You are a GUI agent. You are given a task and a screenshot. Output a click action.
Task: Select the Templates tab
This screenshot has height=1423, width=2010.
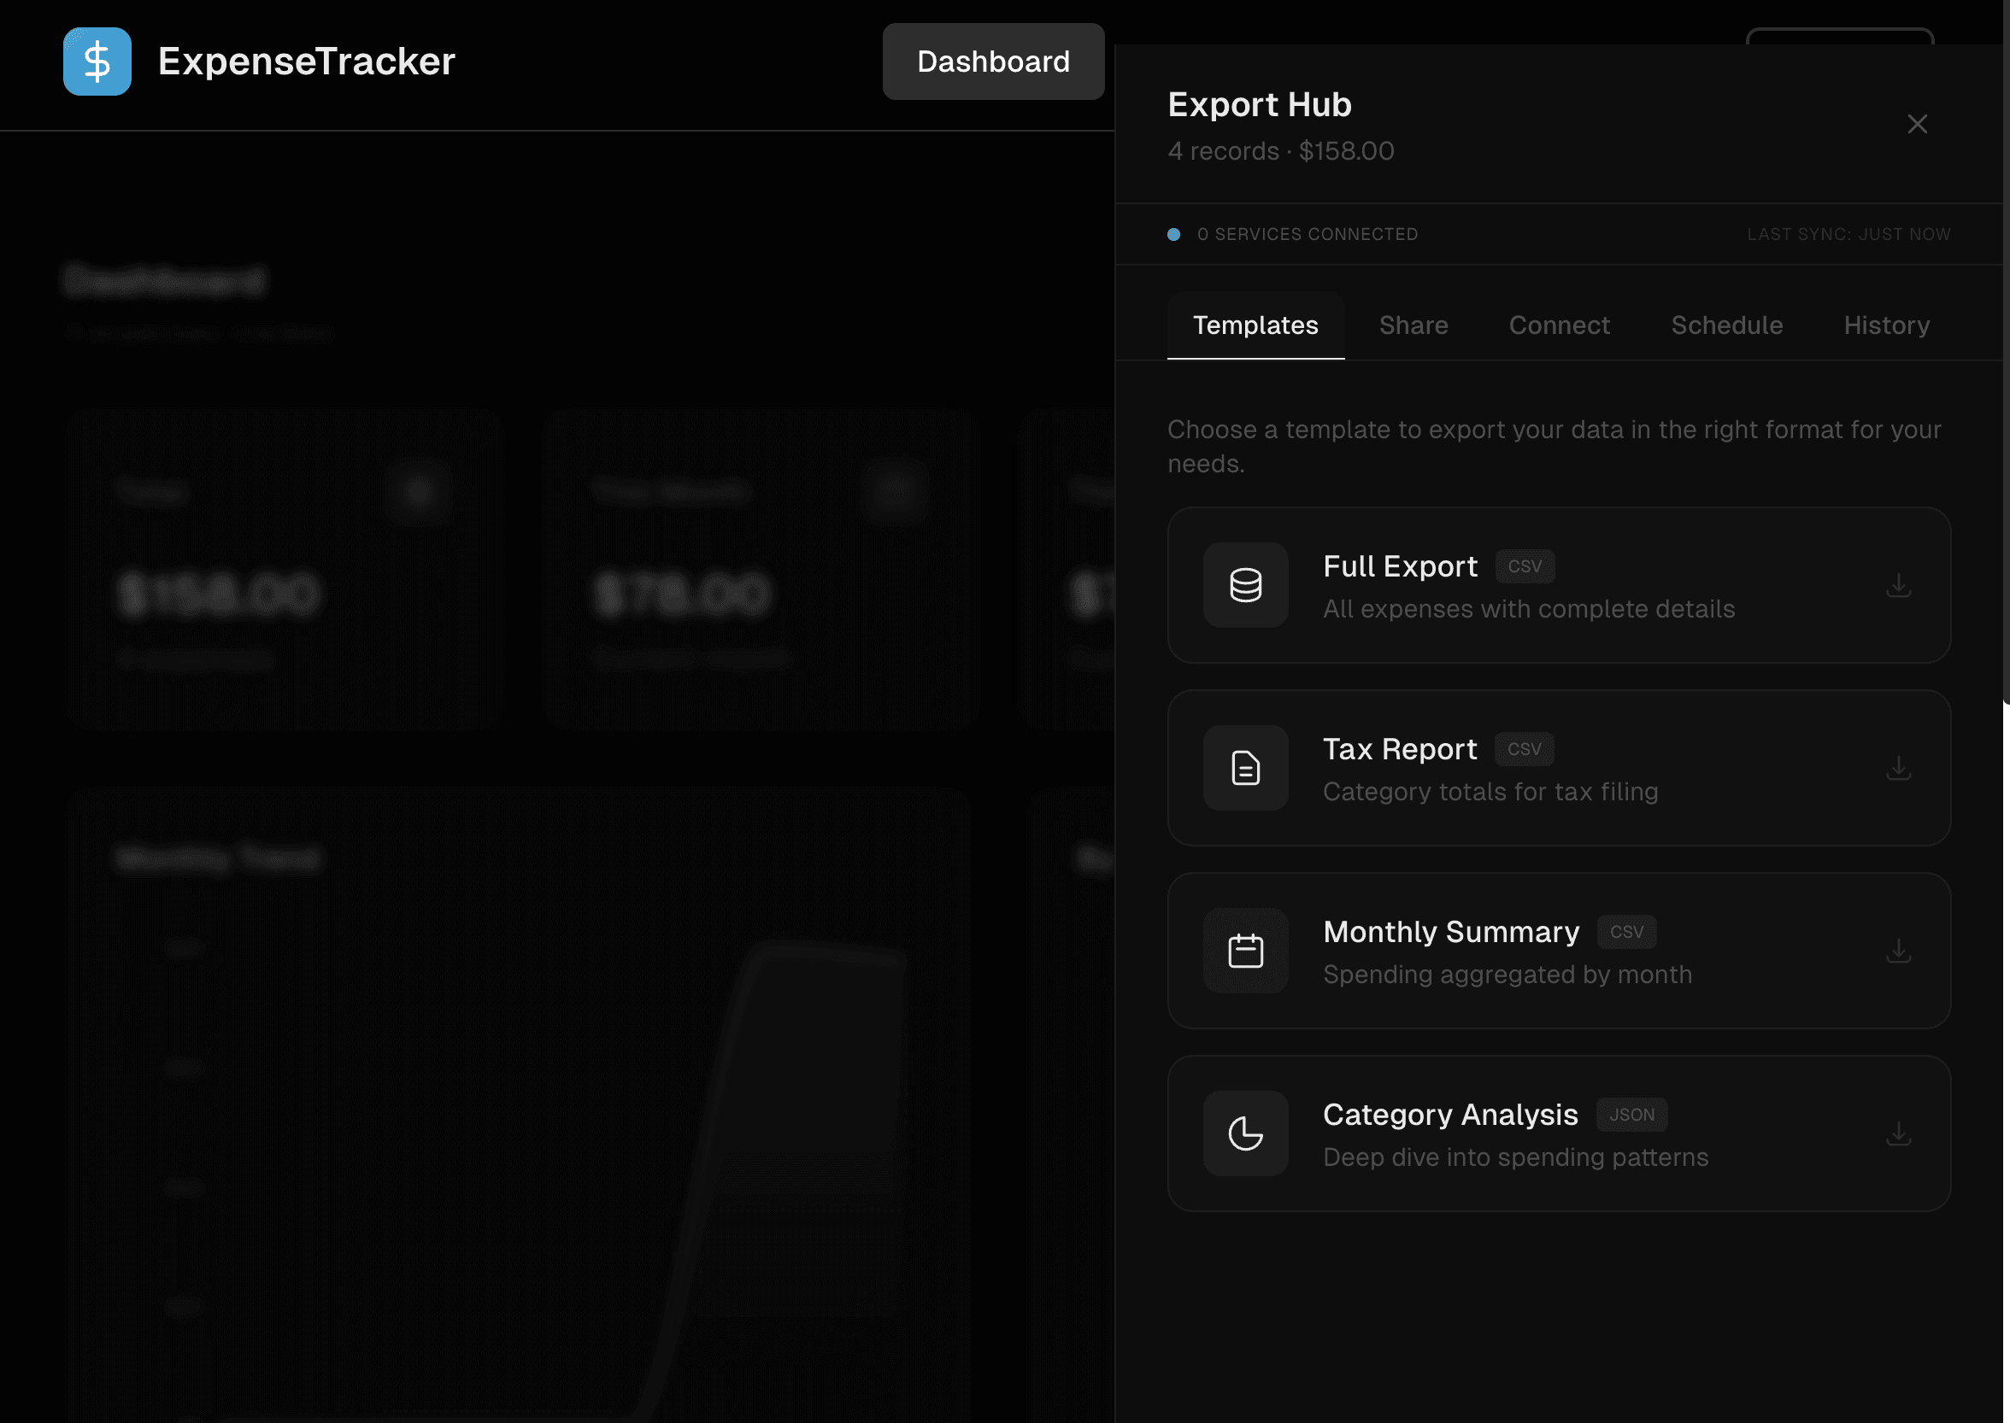[1255, 326]
